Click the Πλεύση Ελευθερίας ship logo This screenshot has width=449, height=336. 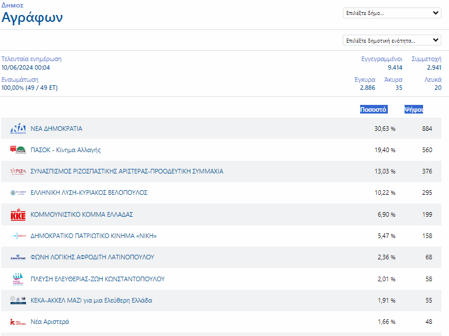coord(18,279)
